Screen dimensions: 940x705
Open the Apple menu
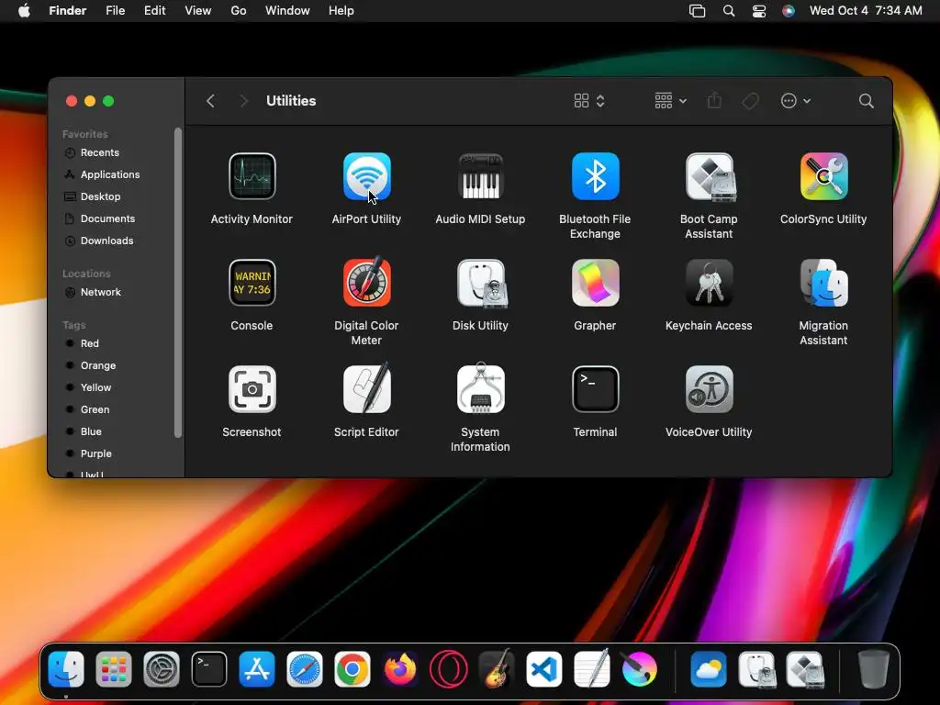24,11
